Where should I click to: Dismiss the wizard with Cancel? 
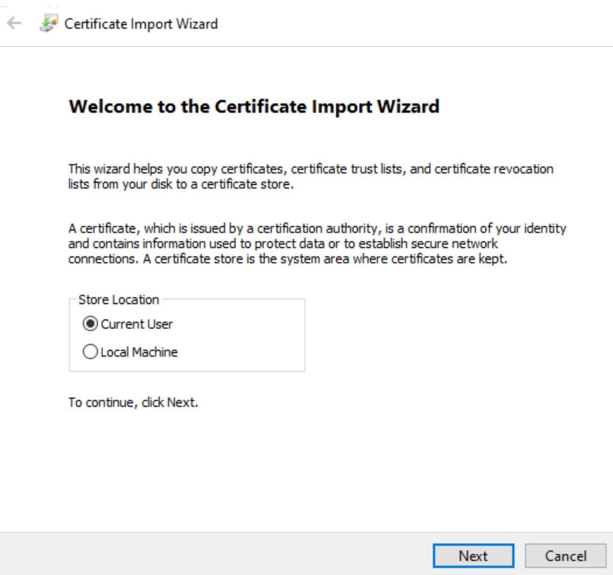(566, 556)
